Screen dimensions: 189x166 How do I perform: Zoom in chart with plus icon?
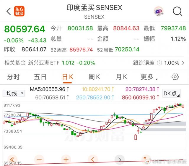66,160
